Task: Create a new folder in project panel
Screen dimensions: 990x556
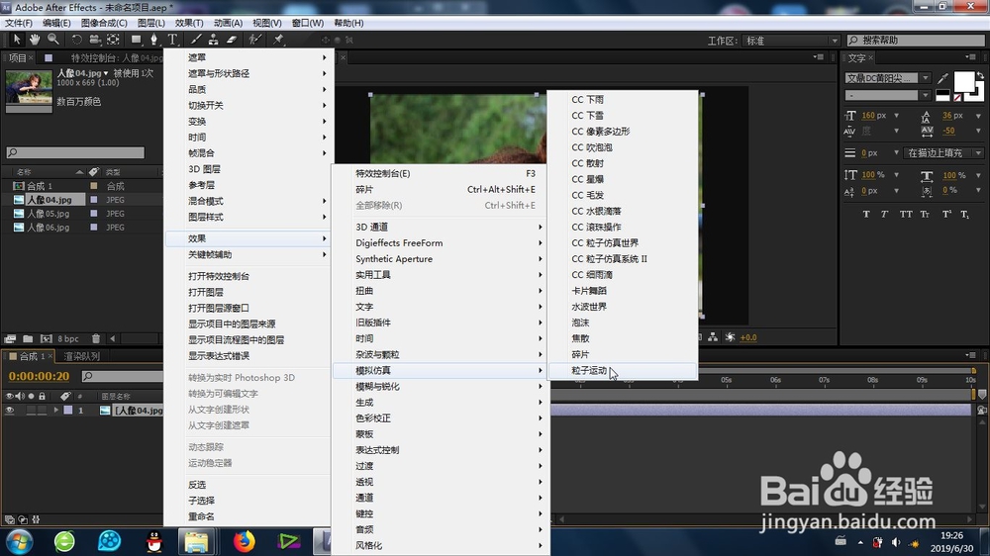Action: 28,339
